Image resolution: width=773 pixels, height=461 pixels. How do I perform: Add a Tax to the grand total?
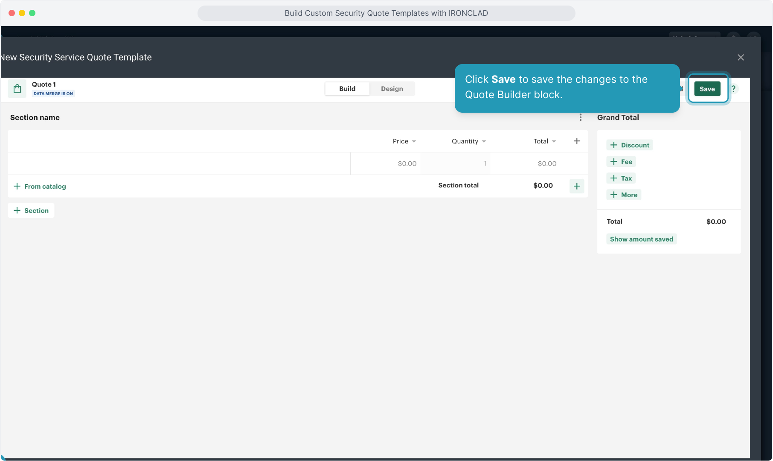tap(621, 178)
